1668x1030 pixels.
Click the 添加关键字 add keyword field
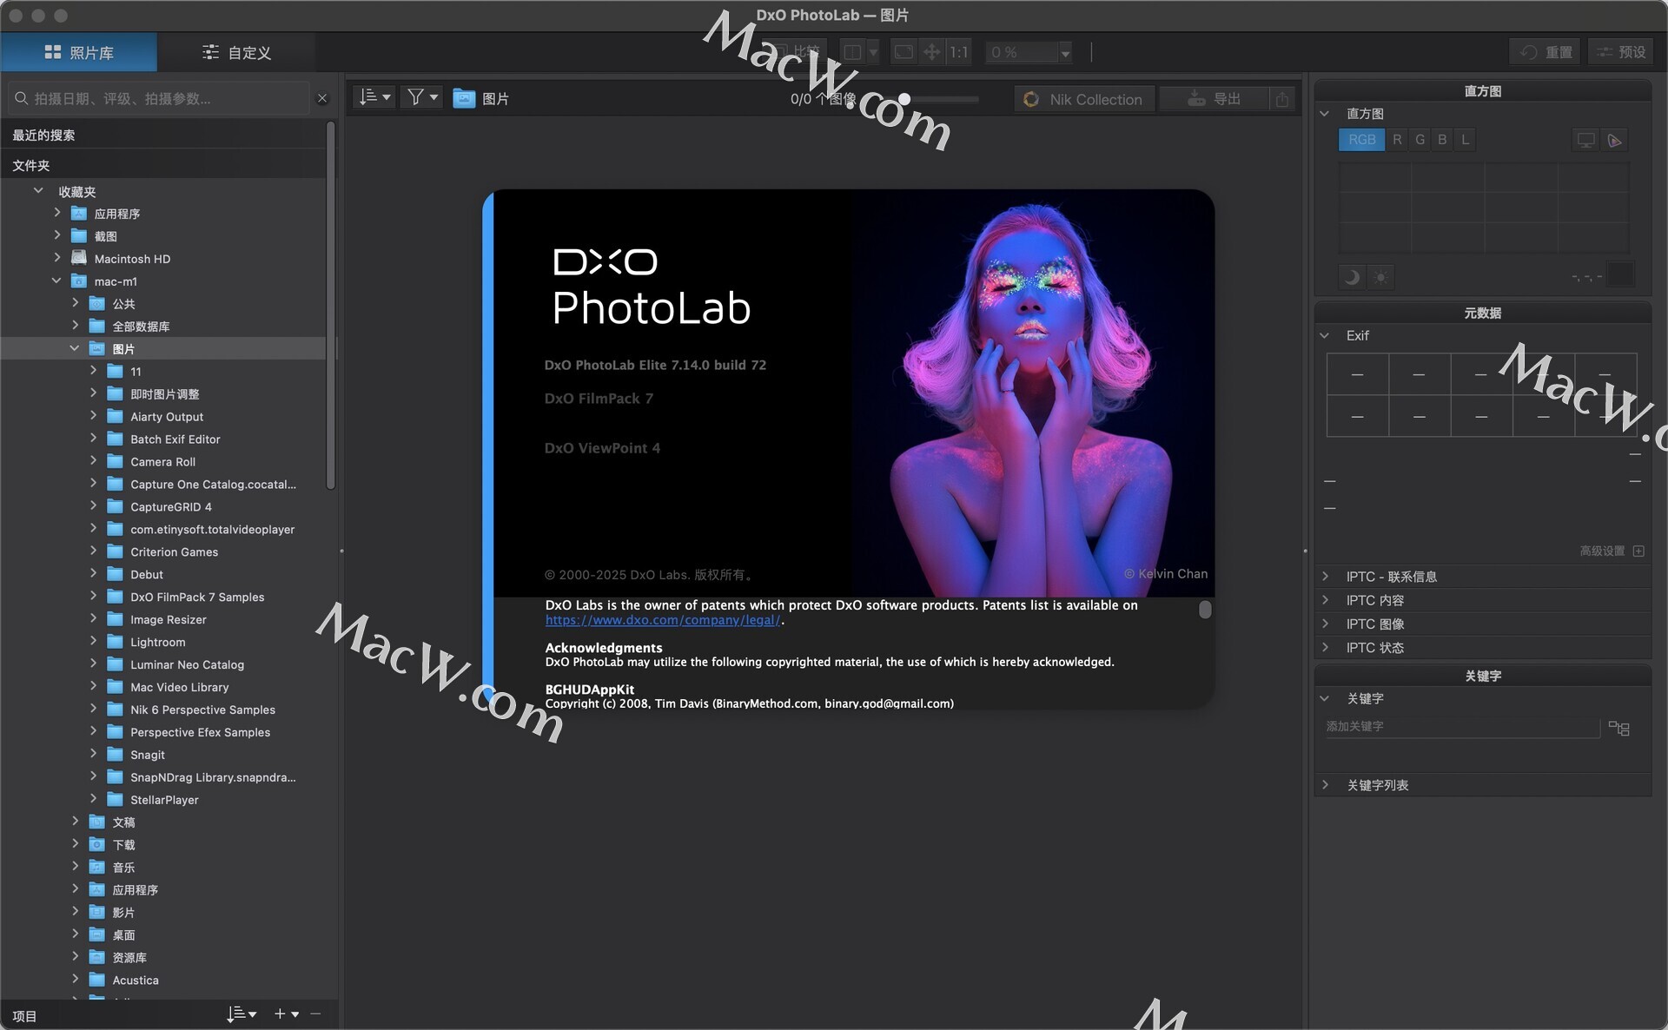(1462, 726)
